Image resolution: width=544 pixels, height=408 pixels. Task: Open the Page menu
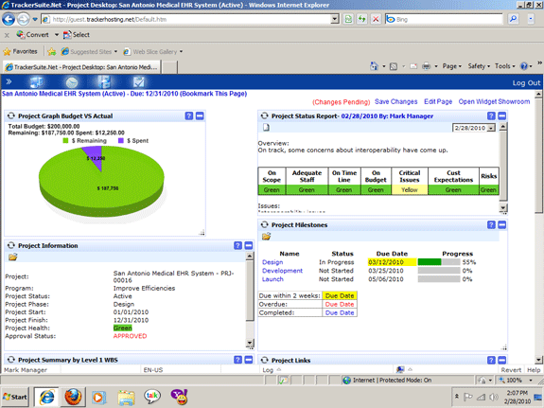coord(451,66)
